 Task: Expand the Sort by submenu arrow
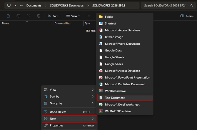(93, 96)
